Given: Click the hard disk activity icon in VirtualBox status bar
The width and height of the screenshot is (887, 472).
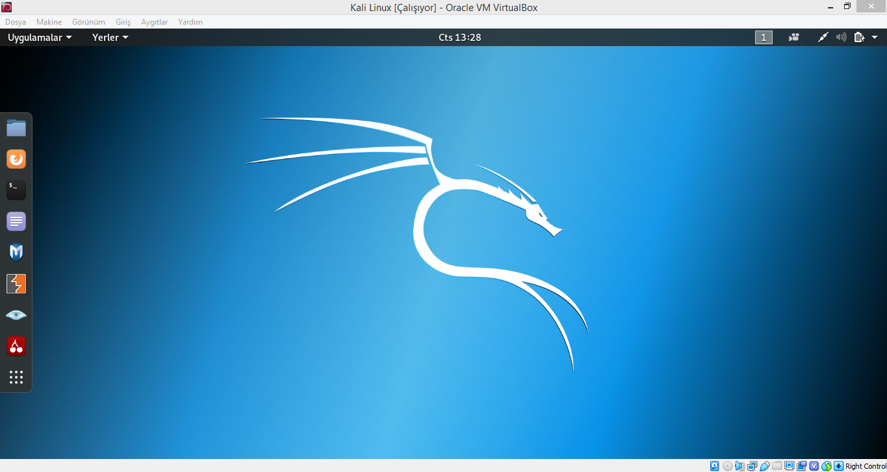Looking at the screenshot, I should [714, 466].
